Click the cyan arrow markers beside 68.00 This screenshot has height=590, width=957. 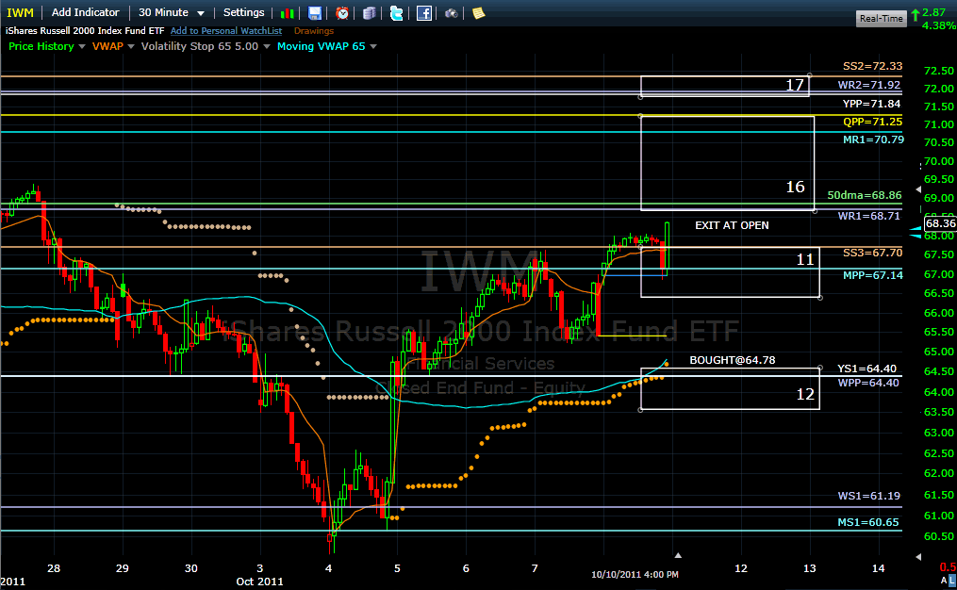(x=916, y=232)
